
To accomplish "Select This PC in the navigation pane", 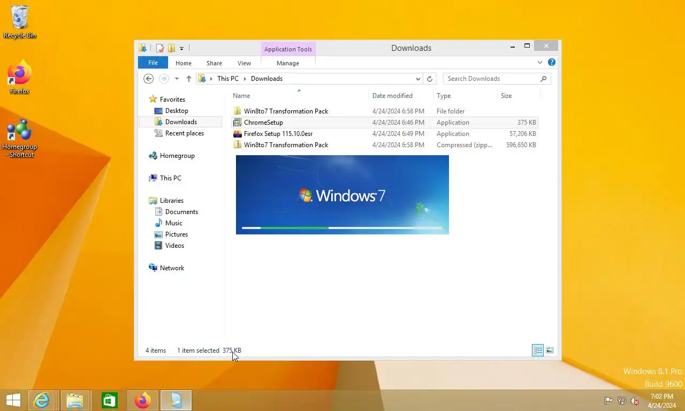I will tap(170, 178).
